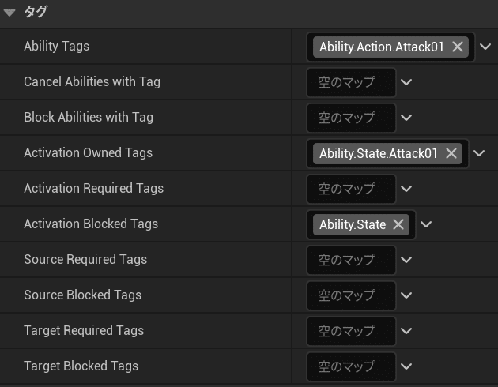Open Target Blocked Tags dropdown arrow
This screenshot has width=498, height=387.
click(x=406, y=366)
